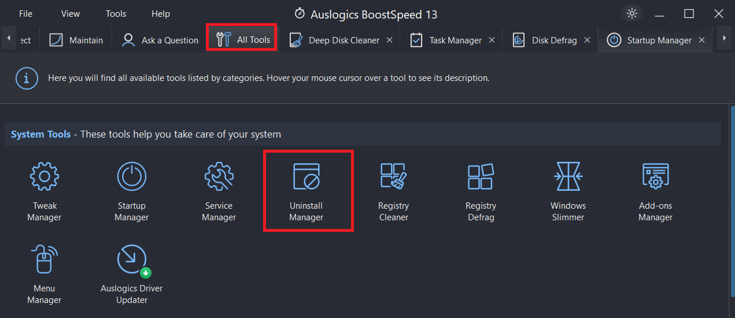This screenshot has height=318, width=735.
Task: Click the vertical scrollbar on the right
Action: pyautogui.click(x=730, y=208)
